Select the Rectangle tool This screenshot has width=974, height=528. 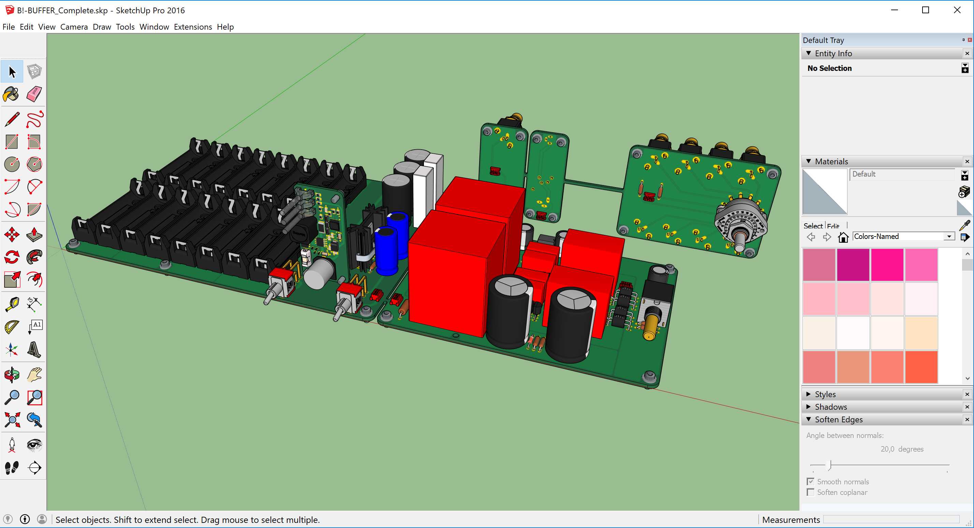click(x=12, y=142)
